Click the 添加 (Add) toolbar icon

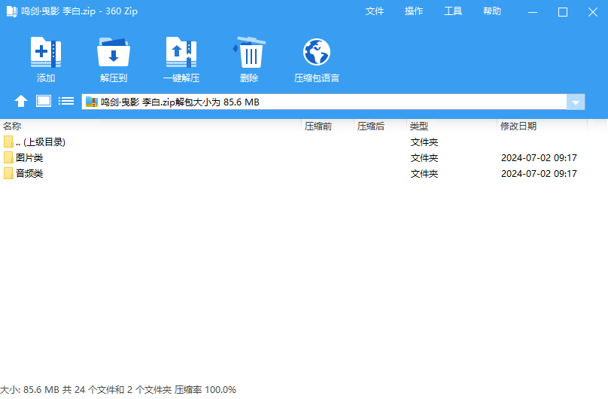[x=46, y=53]
